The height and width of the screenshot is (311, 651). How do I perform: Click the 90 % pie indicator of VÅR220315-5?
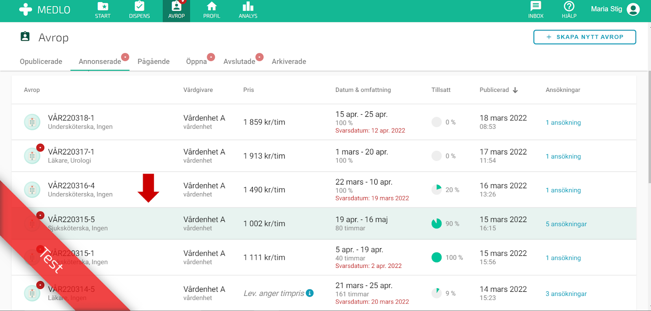coord(437,224)
